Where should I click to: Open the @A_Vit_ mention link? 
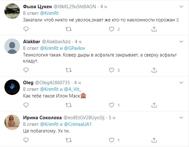73,89
